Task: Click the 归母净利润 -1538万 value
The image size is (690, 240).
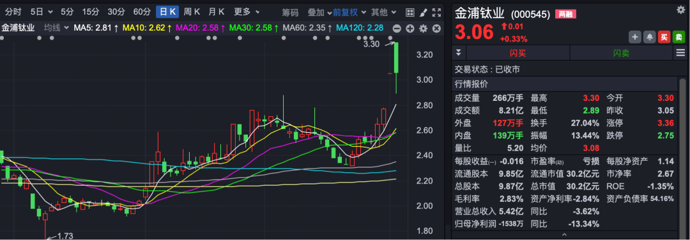Action: (x=511, y=224)
